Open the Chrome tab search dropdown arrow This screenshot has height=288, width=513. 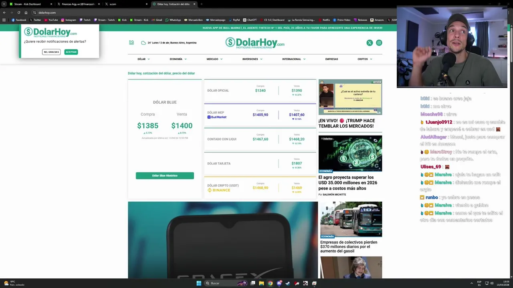coord(4,4)
